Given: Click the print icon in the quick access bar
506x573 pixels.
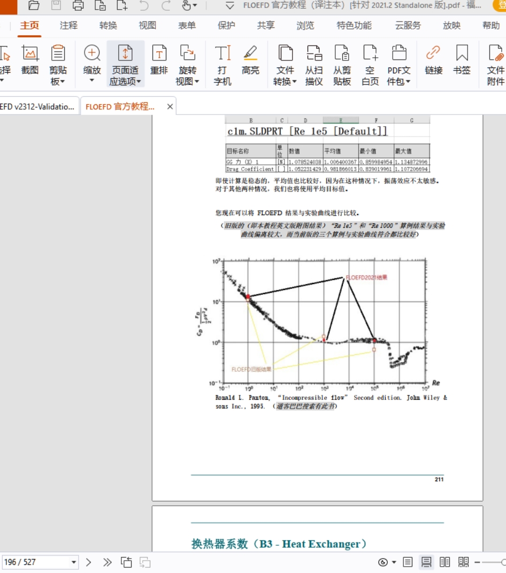Looking at the screenshot, I should tap(78, 6).
